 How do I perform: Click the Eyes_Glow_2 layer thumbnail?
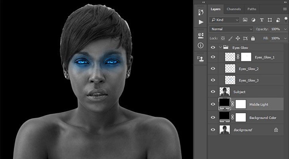pyautogui.click(x=230, y=69)
